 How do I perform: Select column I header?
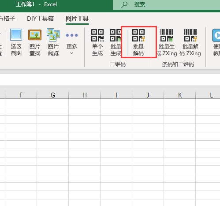pyautogui.click(x=116, y=95)
